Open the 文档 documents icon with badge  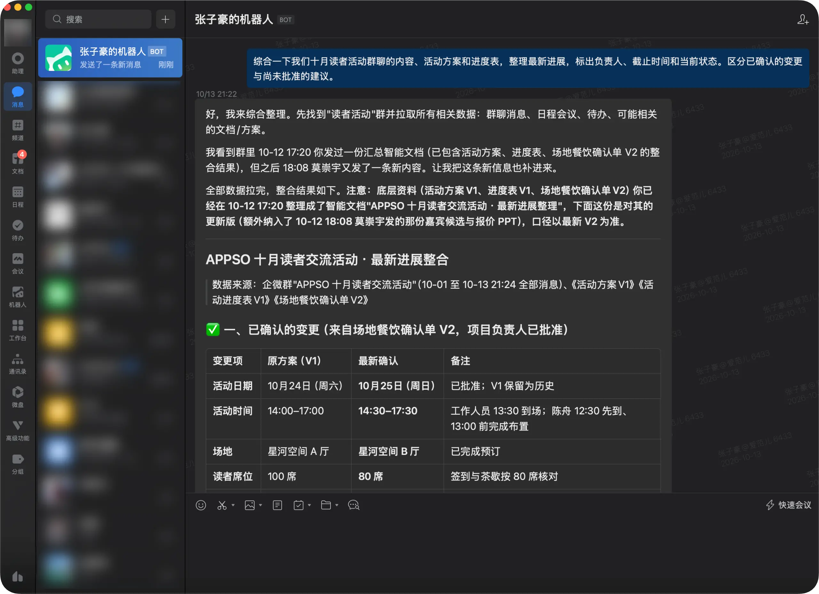[18, 163]
